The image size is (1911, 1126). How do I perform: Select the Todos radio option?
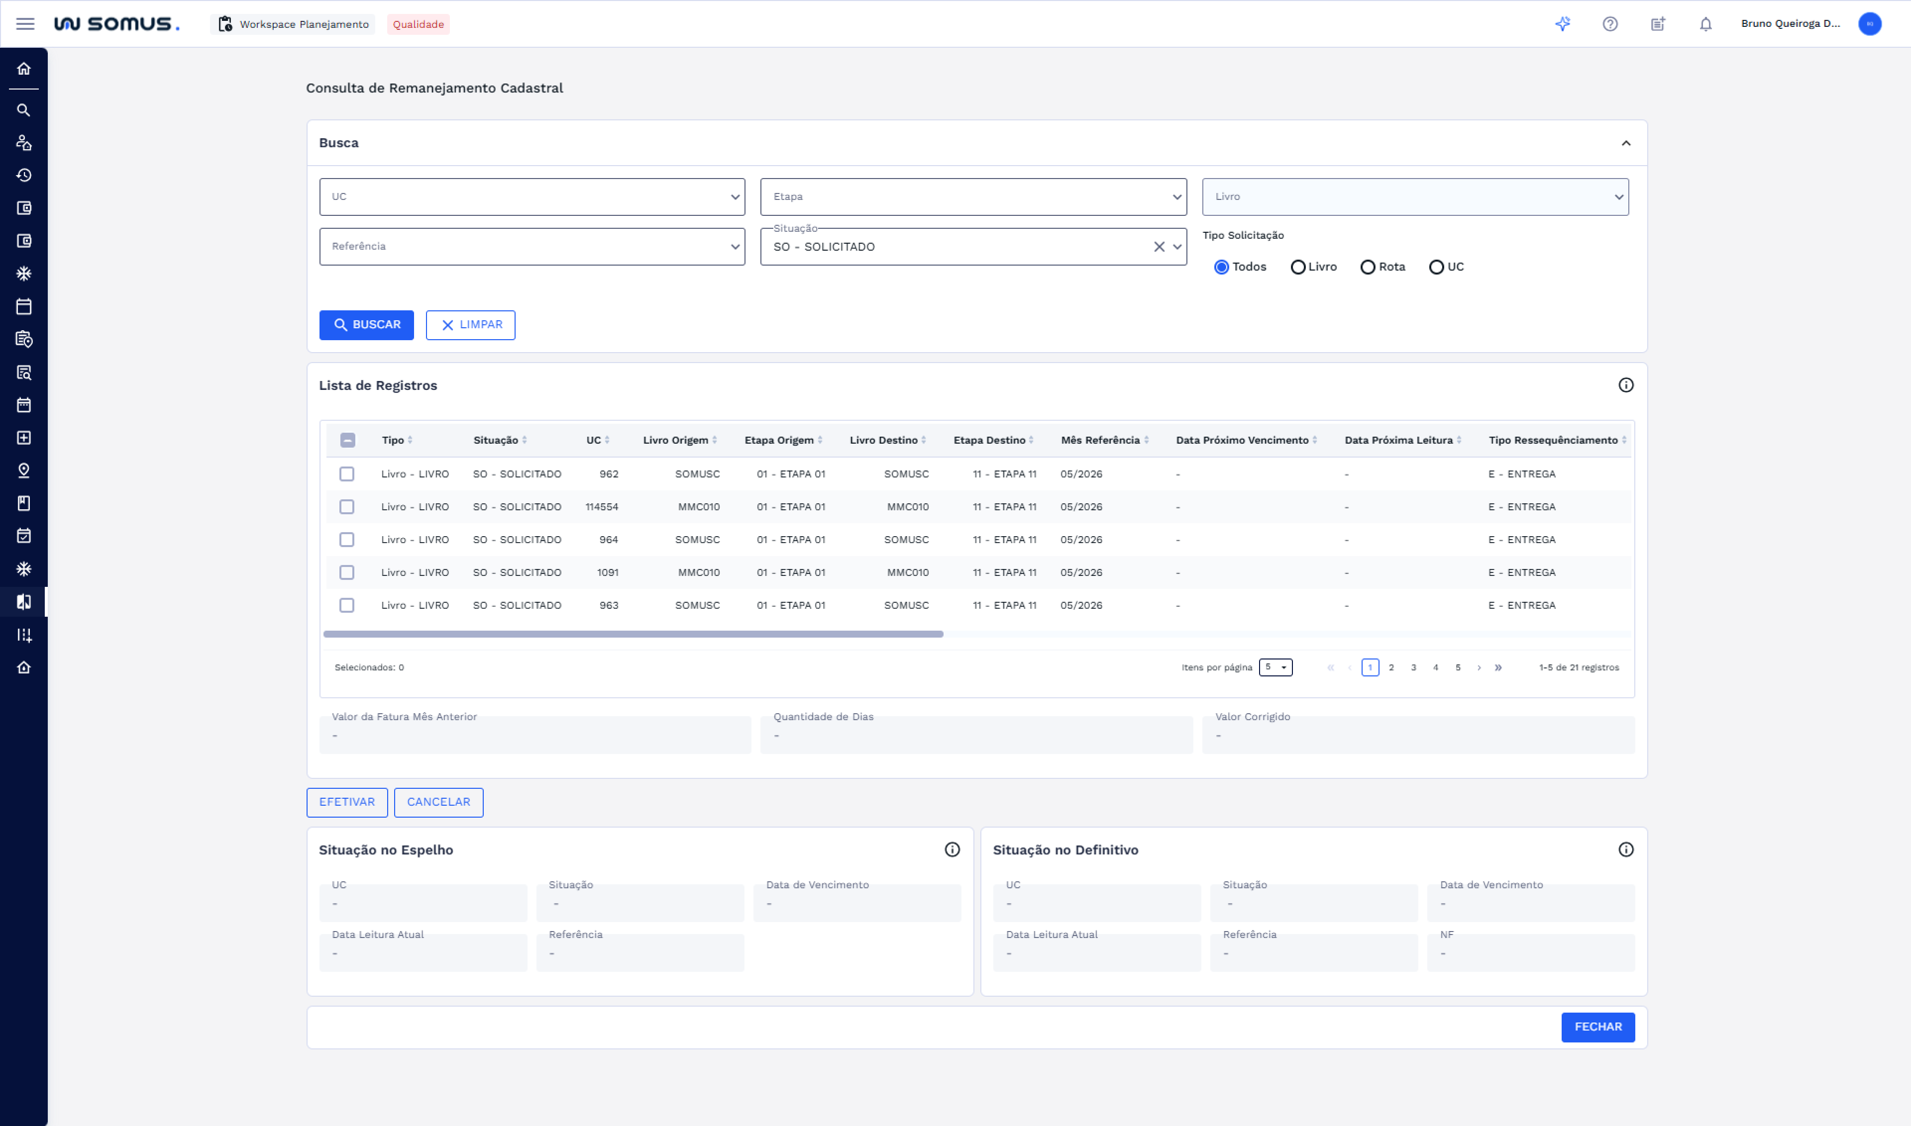[1222, 267]
